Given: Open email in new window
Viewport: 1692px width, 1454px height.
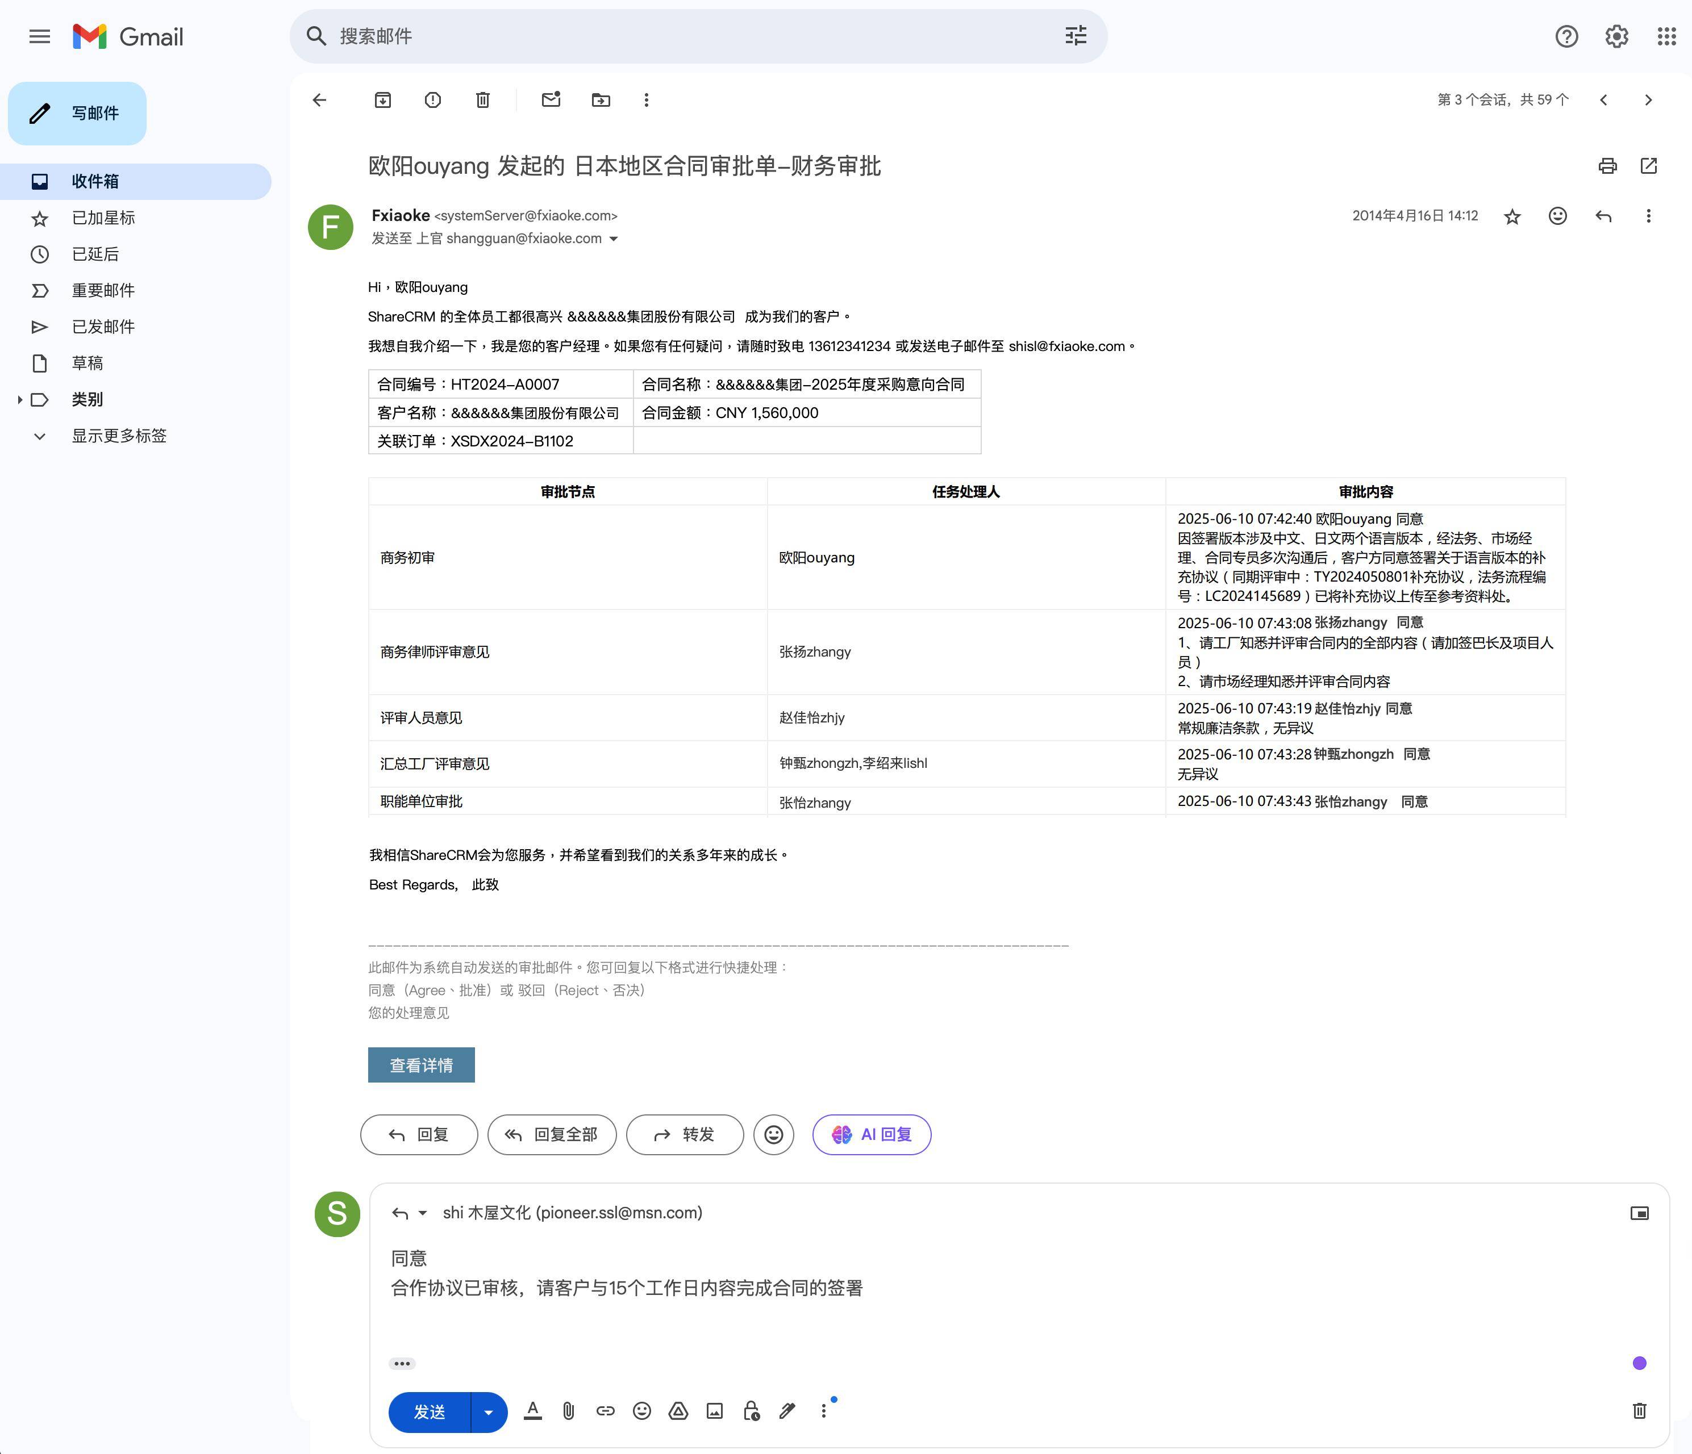Looking at the screenshot, I should (x=1649, y=166).
